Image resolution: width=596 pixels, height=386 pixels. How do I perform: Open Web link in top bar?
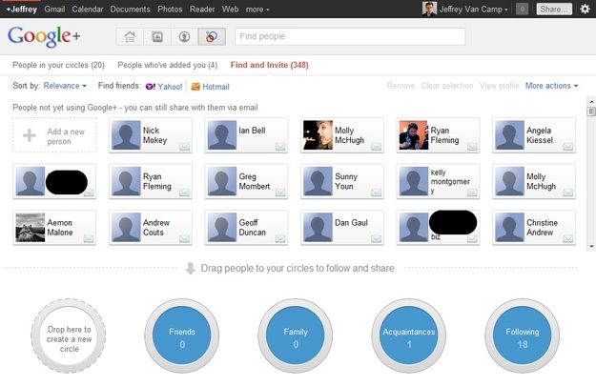tap(231, 10)
